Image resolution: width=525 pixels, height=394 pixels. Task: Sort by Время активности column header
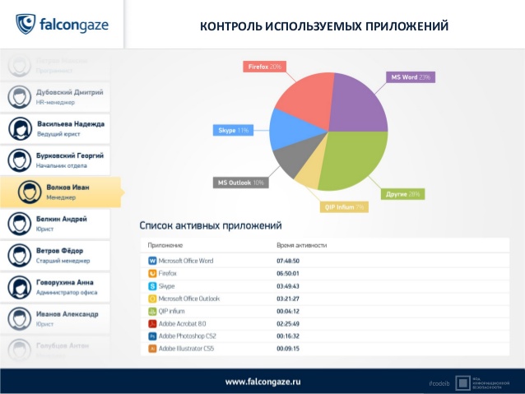point(302,245)
